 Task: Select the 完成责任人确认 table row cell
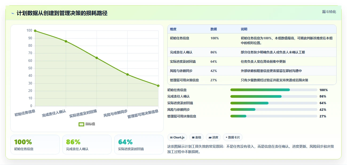click(x=181, y=52)
